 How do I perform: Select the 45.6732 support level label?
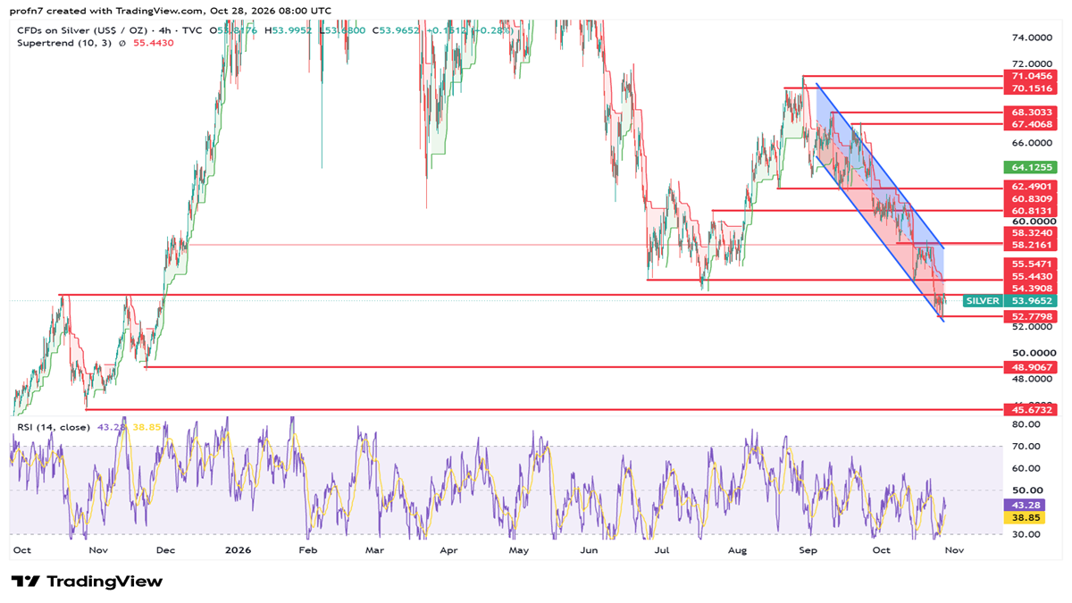pos(1033,409)
